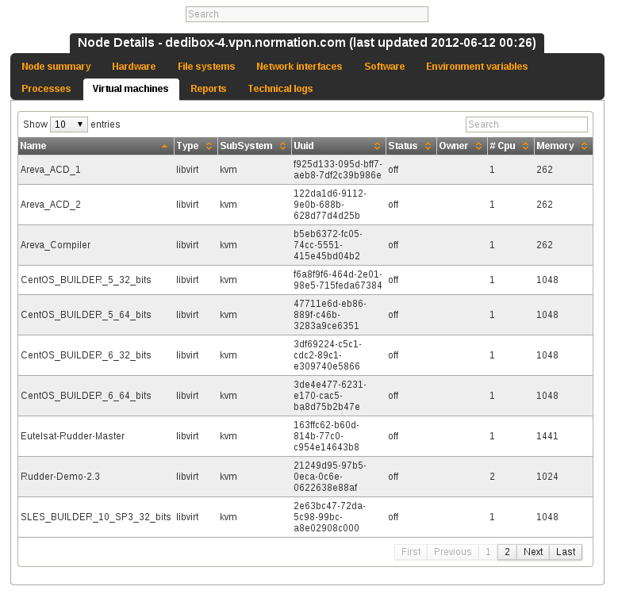Click the Uuid starting with 163ffc62
The width and height of the screenshot is (618, 594).
[326, 436]
